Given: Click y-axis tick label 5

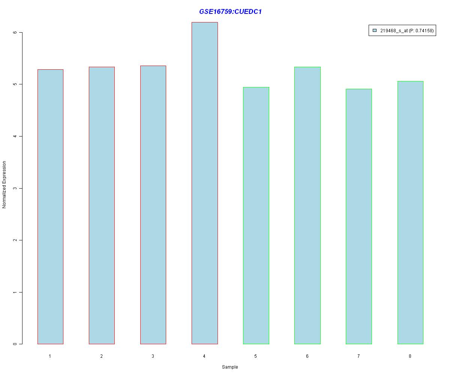Looking at the screenshot, I should 15,84.
